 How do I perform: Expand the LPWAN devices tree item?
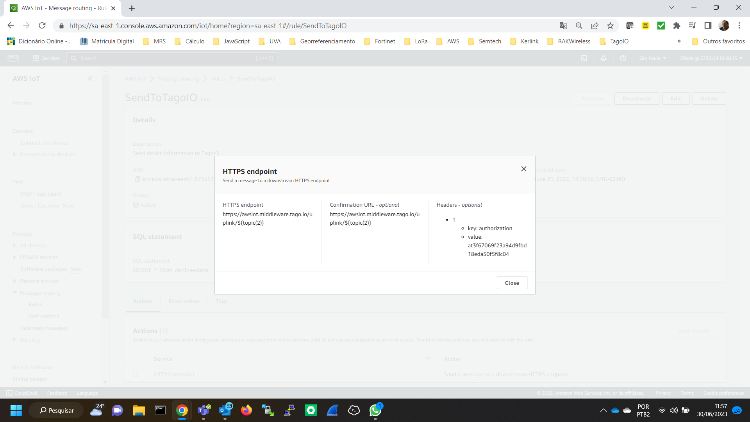(15, 257)
